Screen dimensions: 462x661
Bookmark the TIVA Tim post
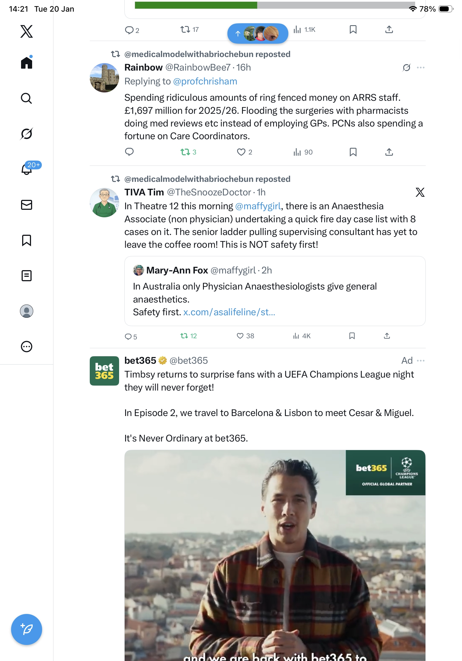pyautogui.click(x=352, y=336)
